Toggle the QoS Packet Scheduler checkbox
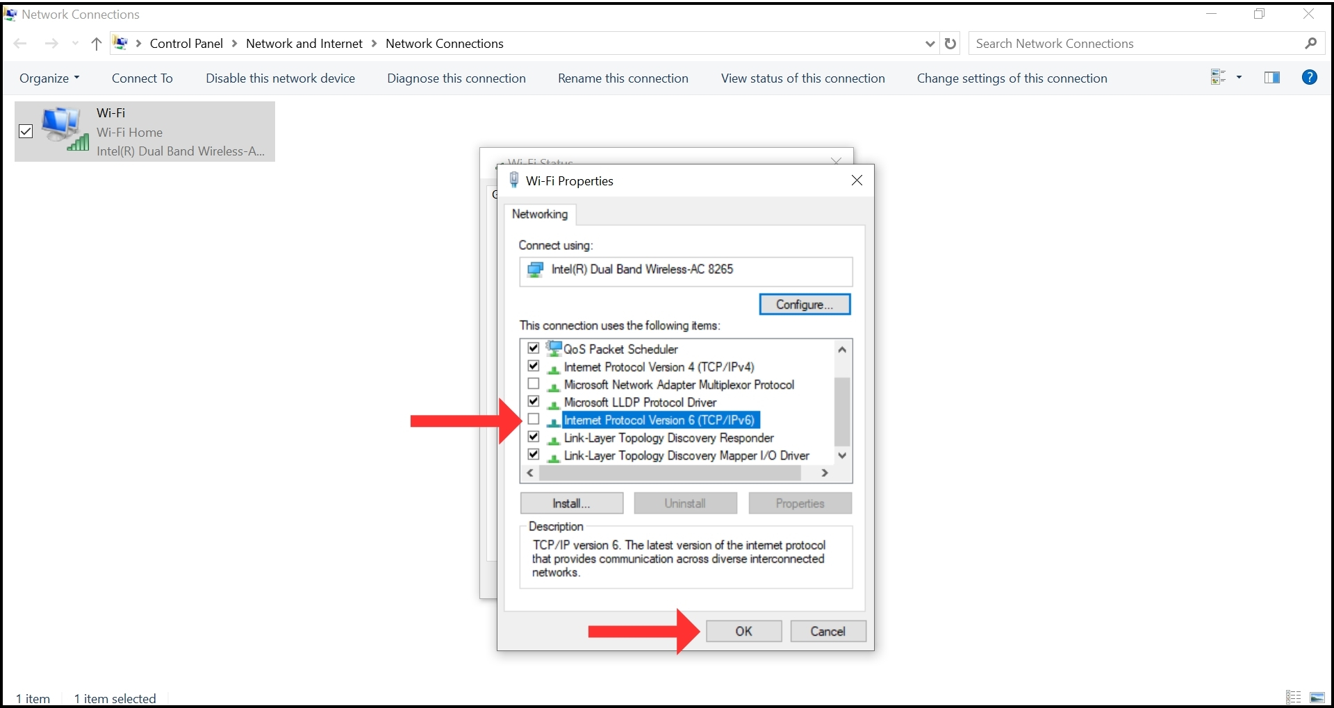Viewport: 1334px width, 708px height. (534, 348)
